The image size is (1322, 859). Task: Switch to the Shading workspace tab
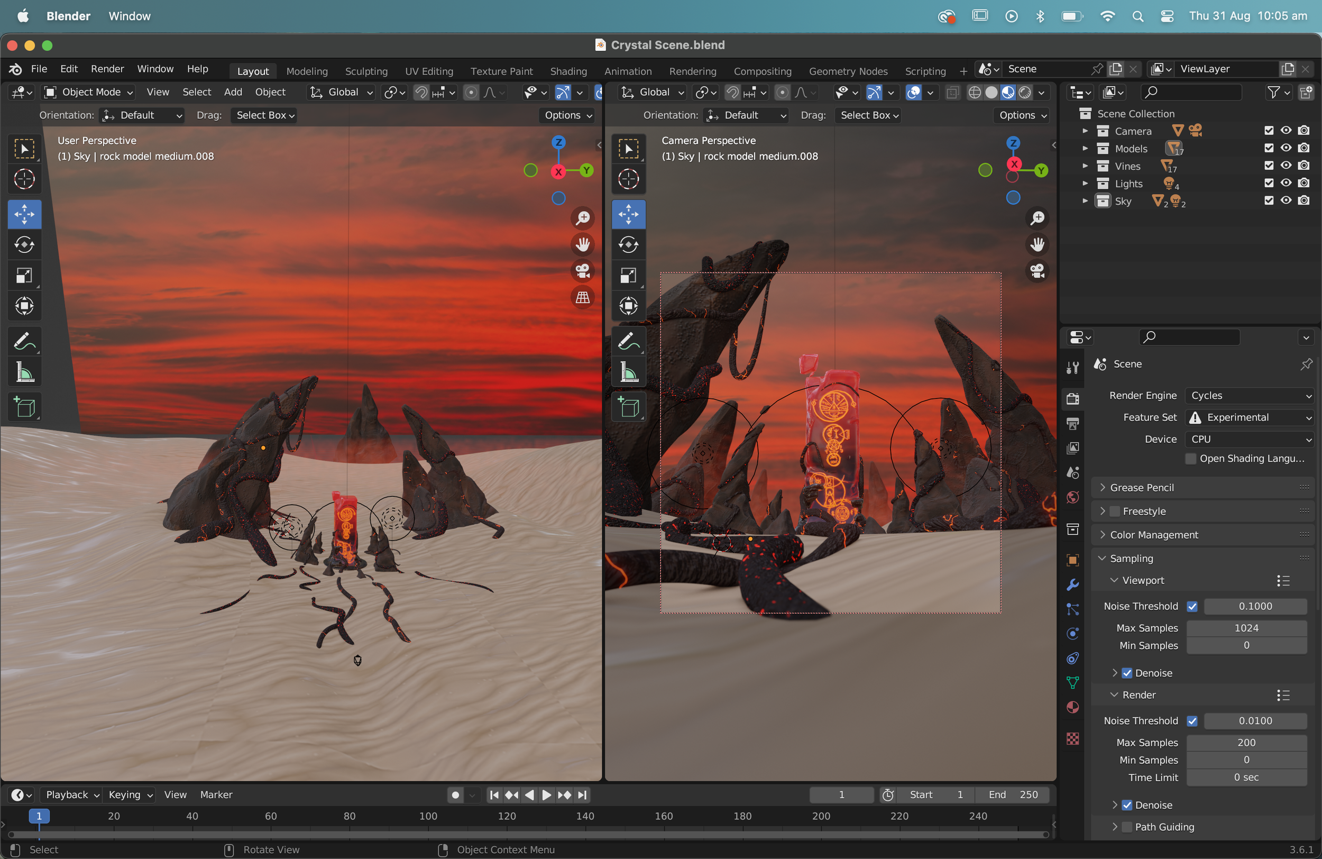pos(568,71)
